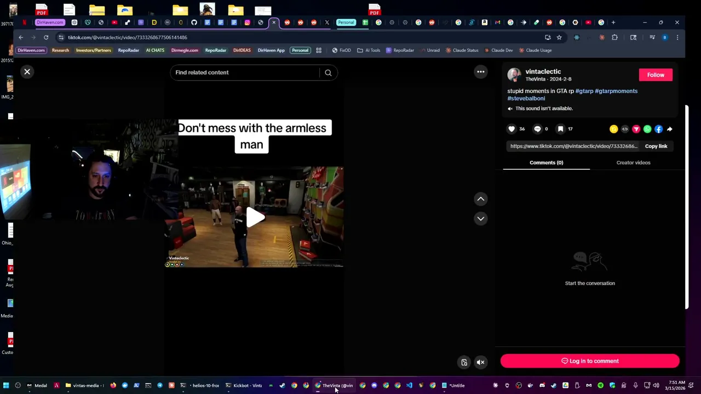Open the taskbar clock and date
Viewport: 701px width, 394px height.
[676, 385]
